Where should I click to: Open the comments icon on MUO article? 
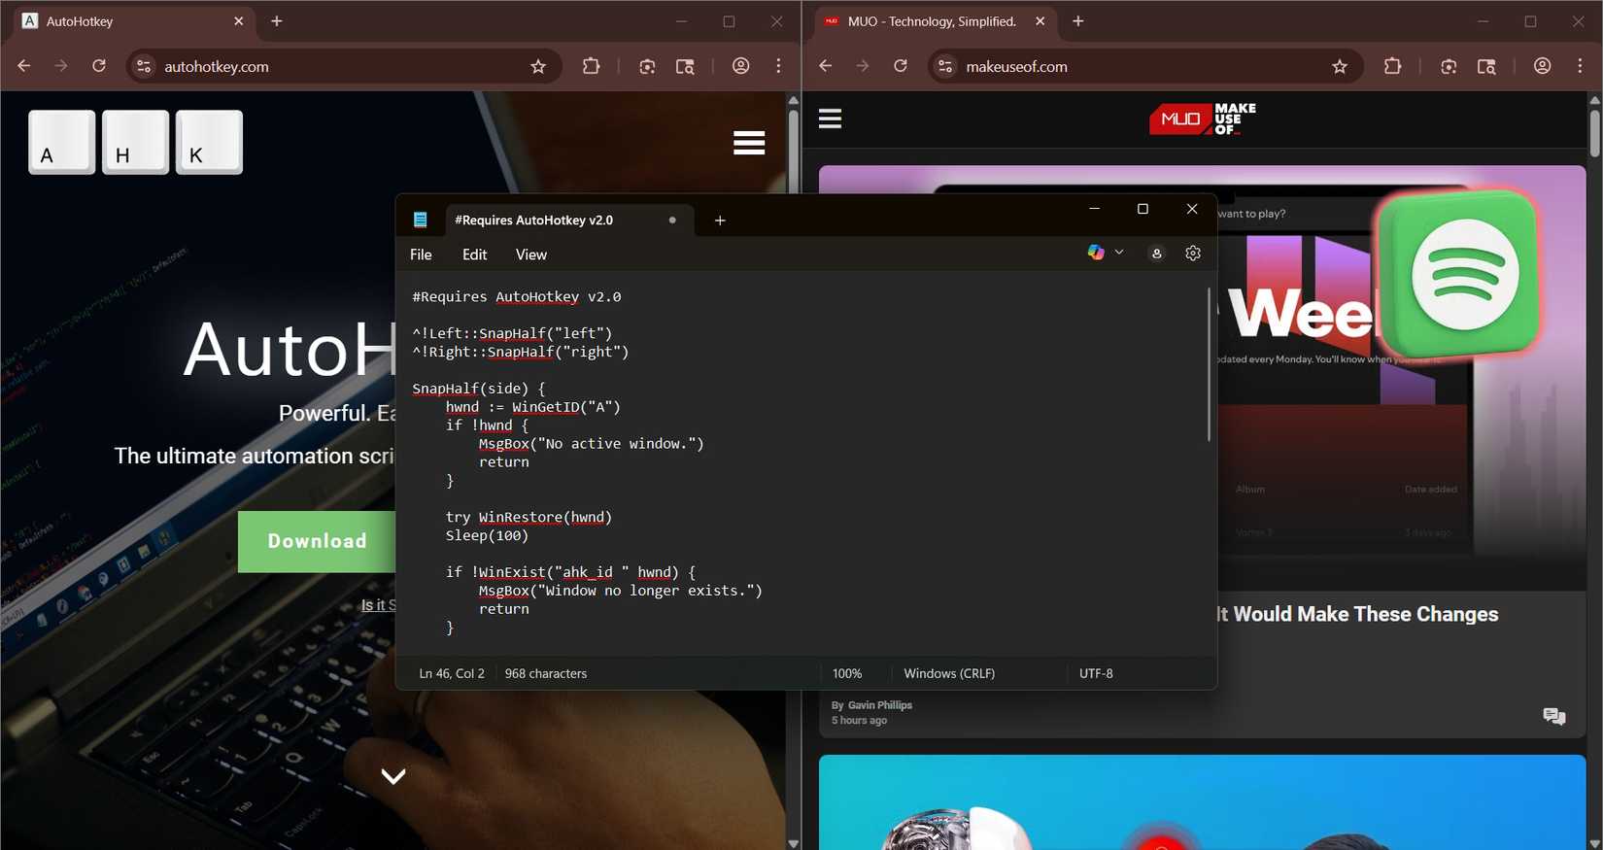click(1553, 716)
